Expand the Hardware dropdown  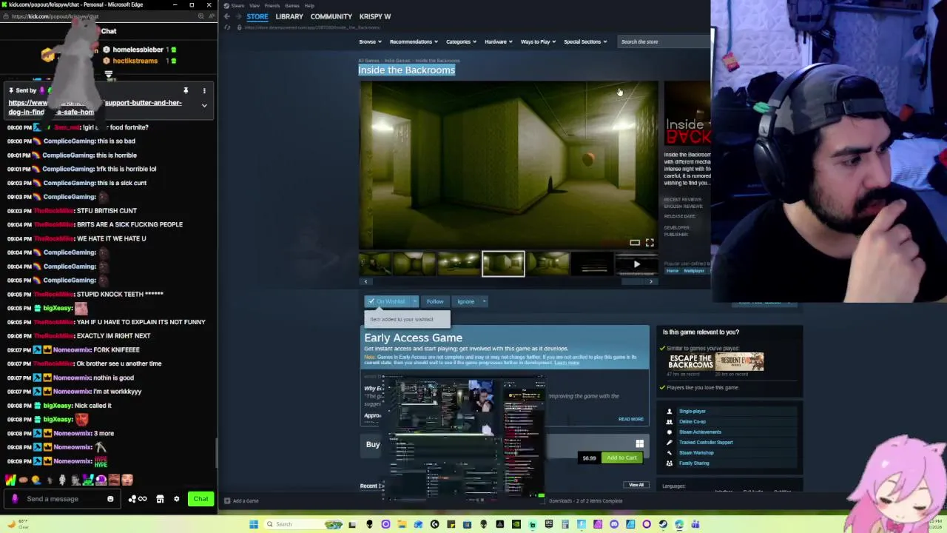point(498,41)
